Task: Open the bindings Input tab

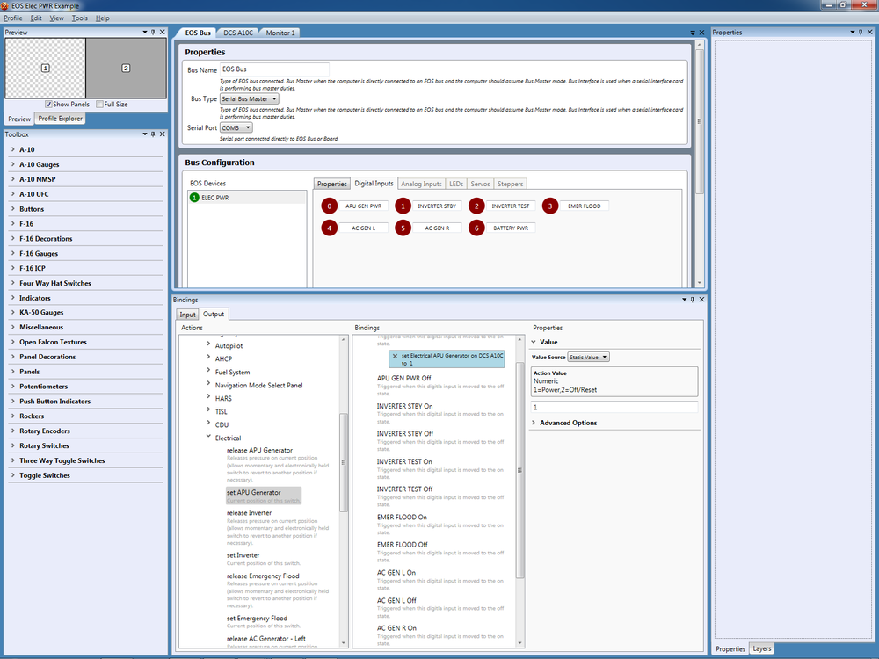Action: (x=188, y=315)
